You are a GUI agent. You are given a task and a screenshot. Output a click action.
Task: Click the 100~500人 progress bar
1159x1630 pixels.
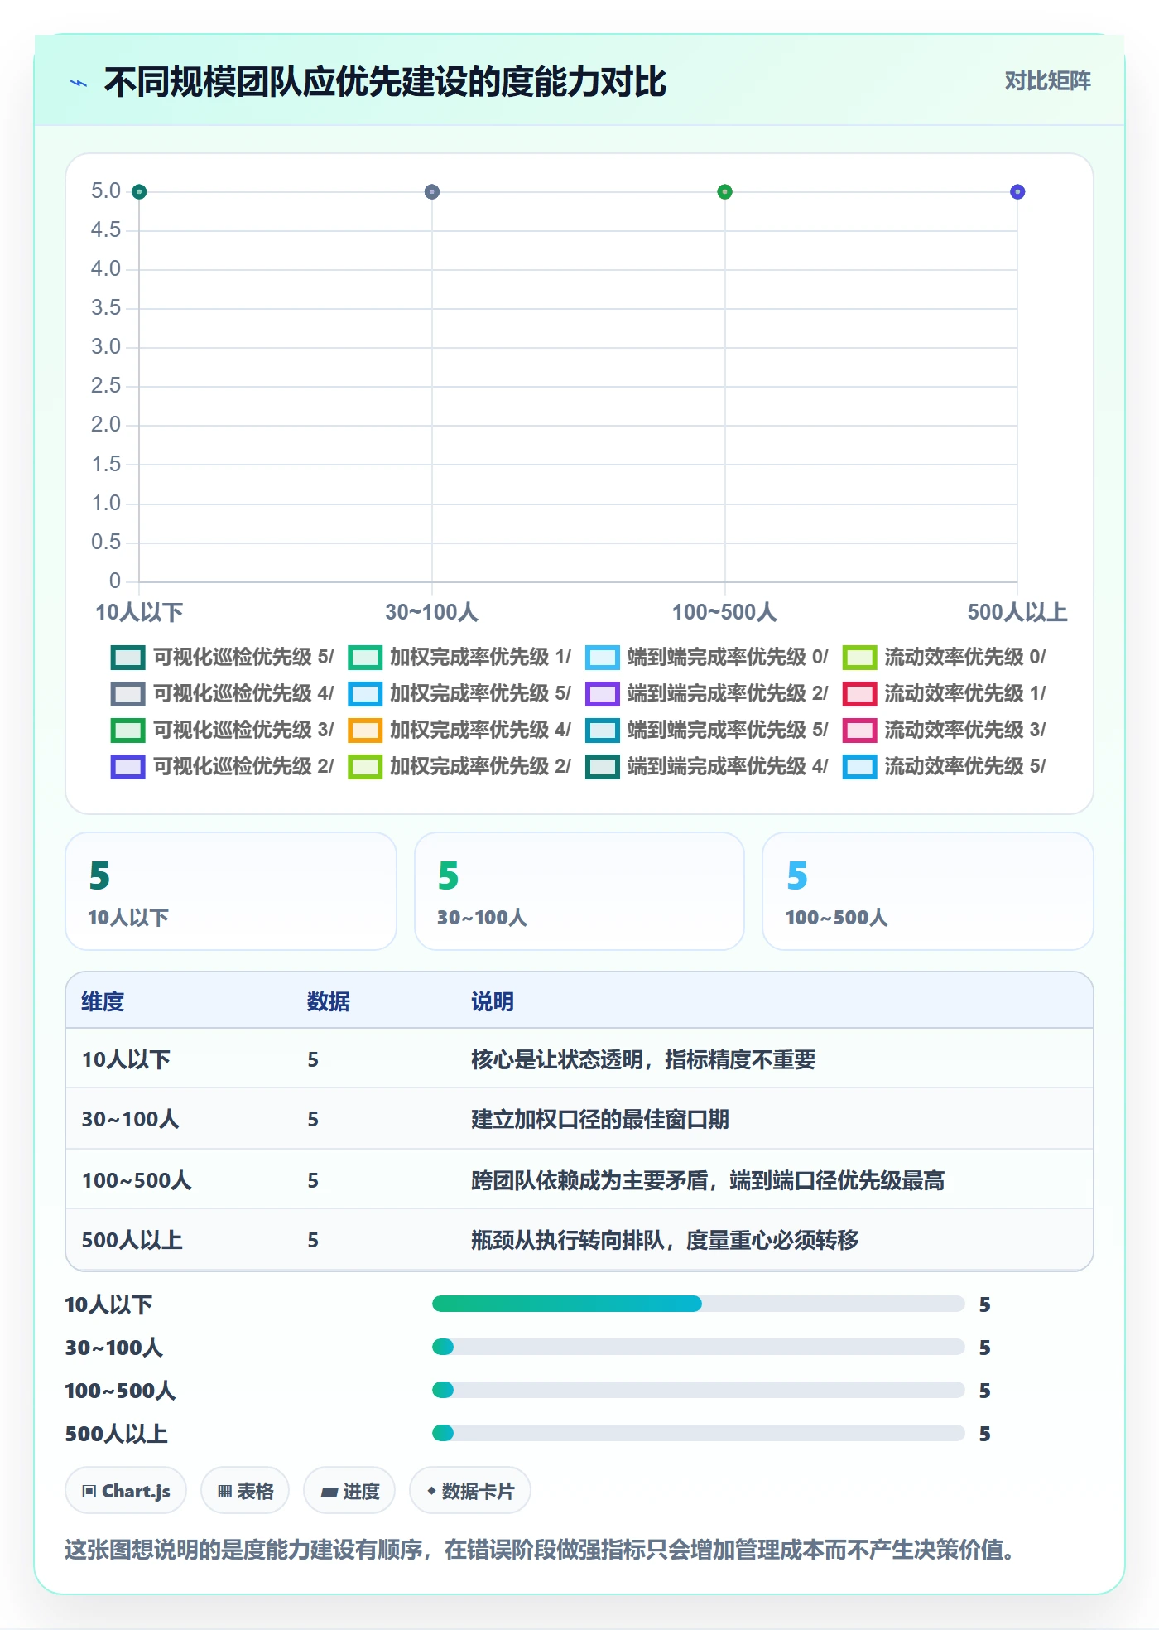coord(698,1390)
